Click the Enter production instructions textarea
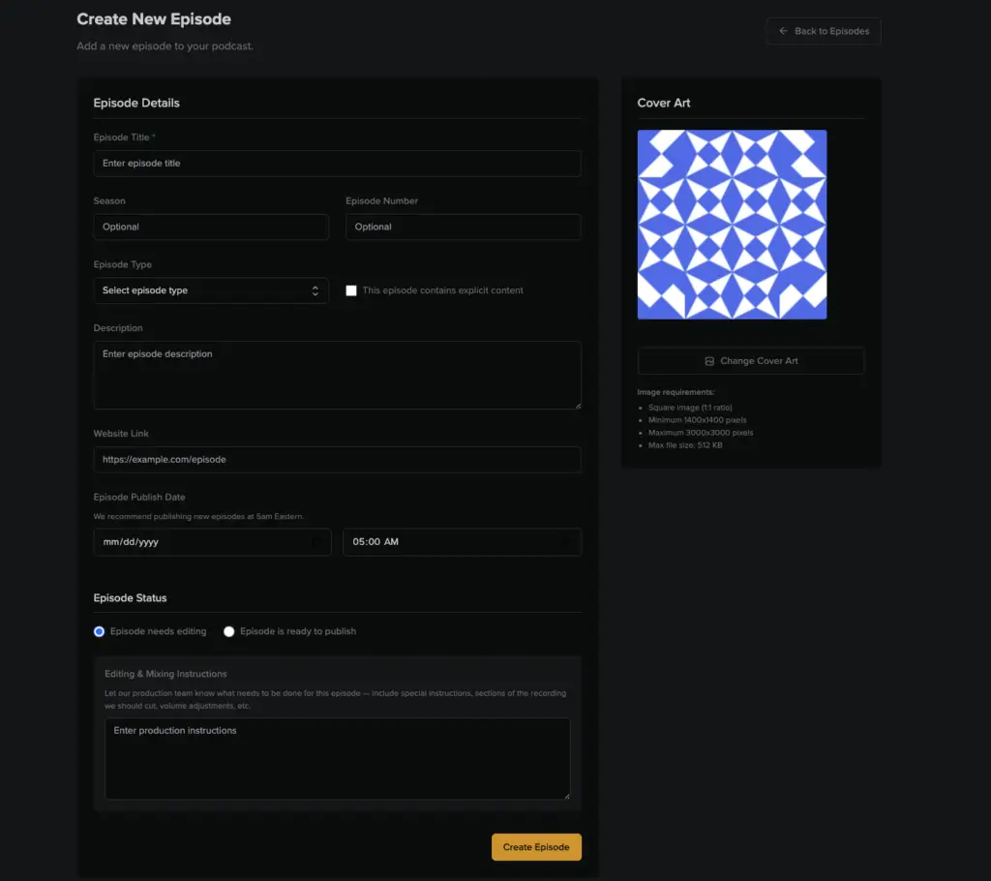The height and width of the screenshot is (881, 991). [x=337, y=758]
